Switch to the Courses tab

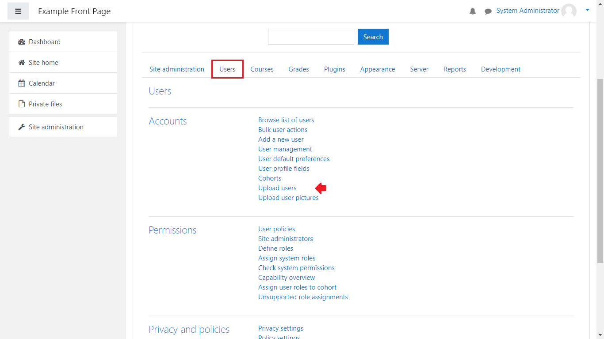tap(262, 69)
